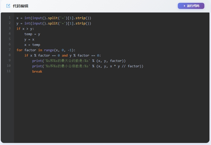This screenshot has height=145, width=211.
Task: Click 'x = temp' on line 6
Action: point(32,45)
